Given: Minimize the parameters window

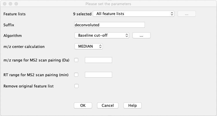Looking at the screenshot, I should coord(10,4).
